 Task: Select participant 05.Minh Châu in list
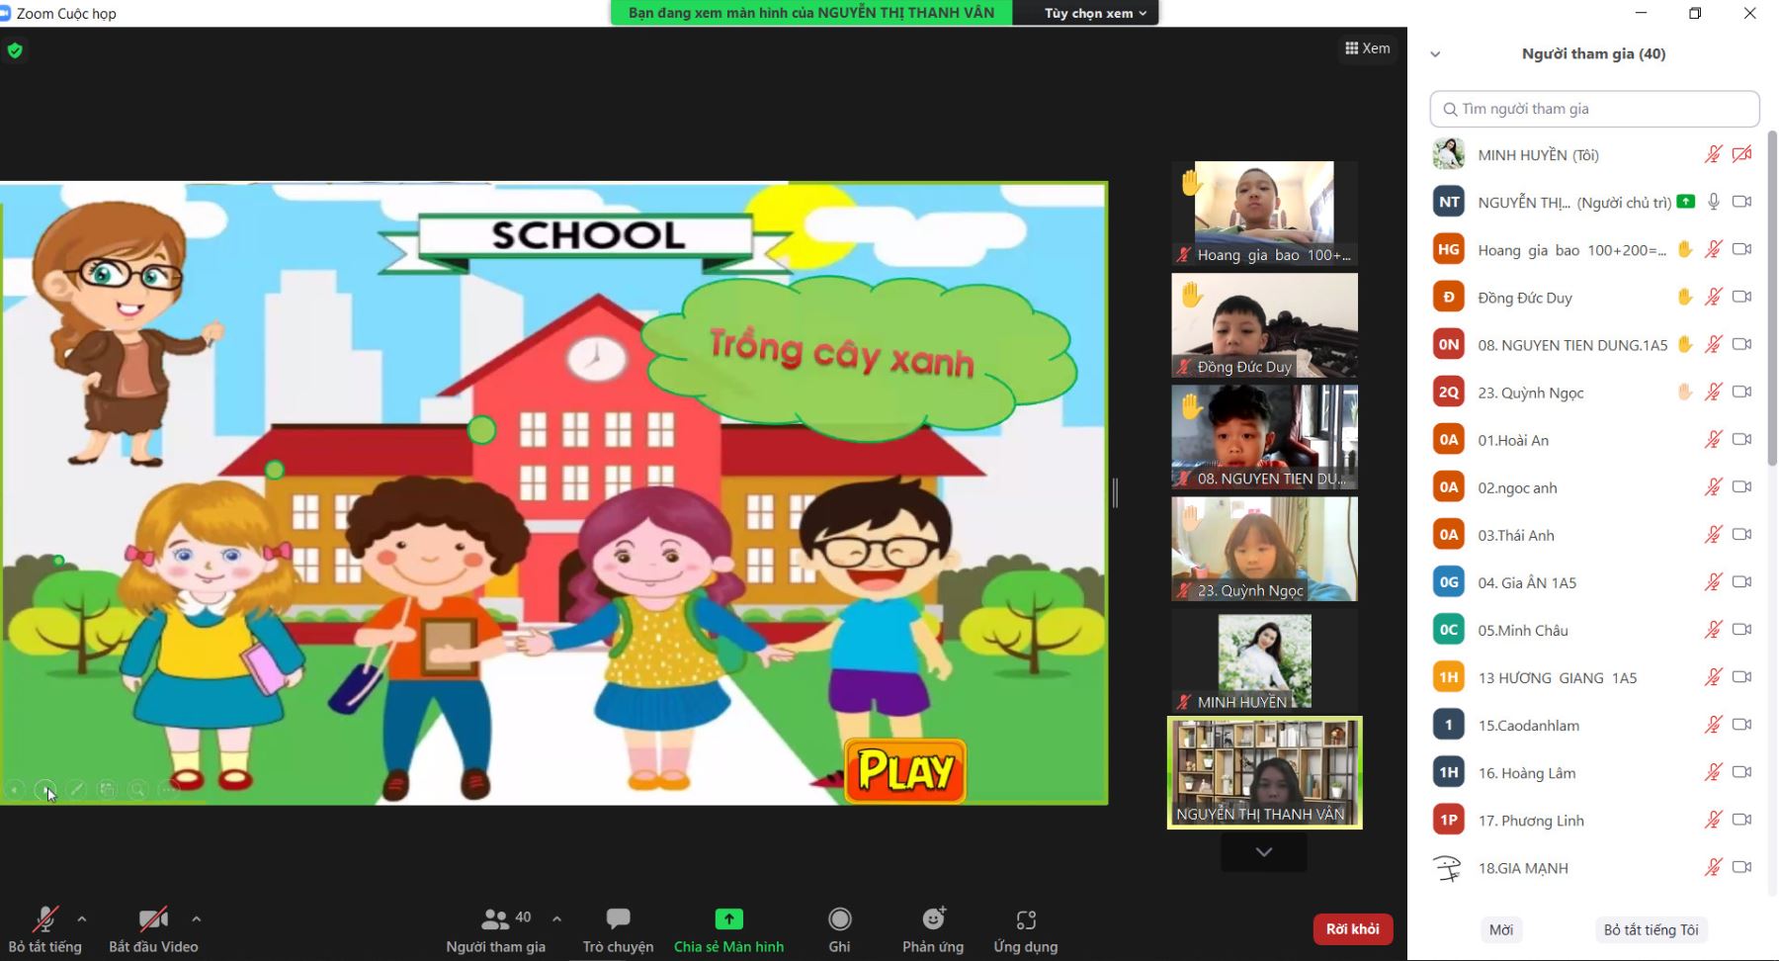click(1522, 630)
